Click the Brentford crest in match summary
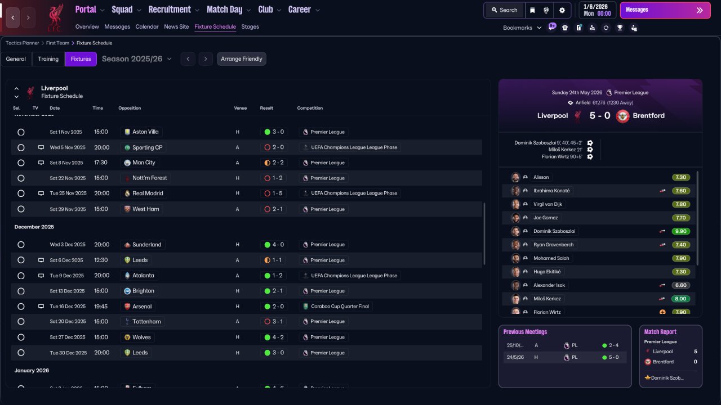This screenshot has width=721, height=405. [x=622, y=116]
